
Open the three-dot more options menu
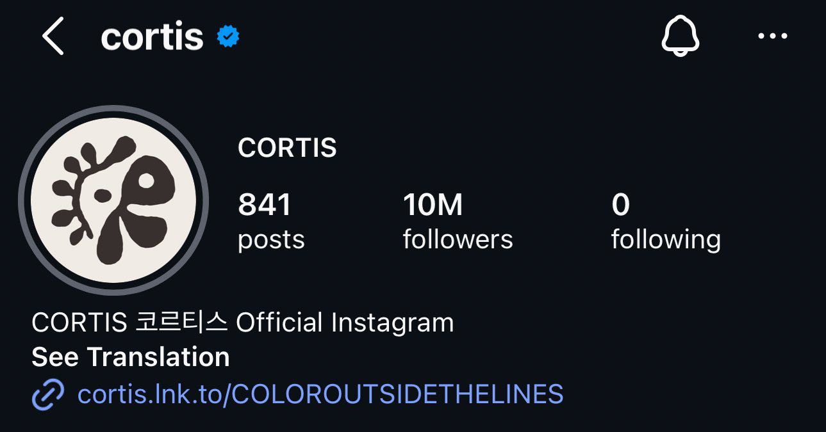(772, 36)
